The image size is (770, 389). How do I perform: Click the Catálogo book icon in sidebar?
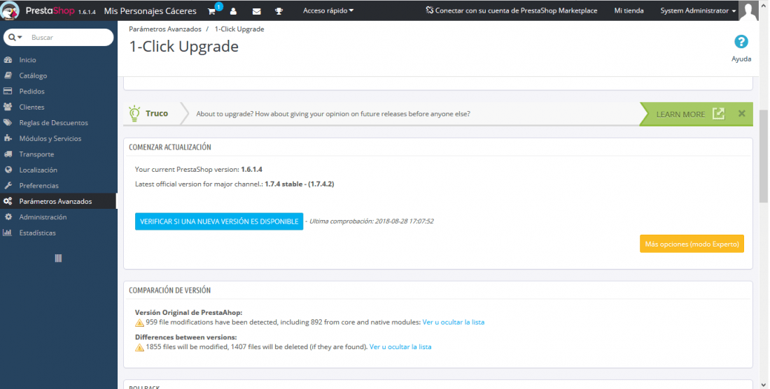8,75
